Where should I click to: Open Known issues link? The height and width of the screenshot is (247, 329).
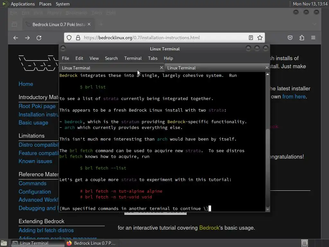[x=35, y=161]
